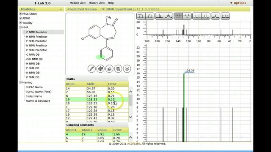
Task: Select P NMR Predictor module
Action: (36, 50)
